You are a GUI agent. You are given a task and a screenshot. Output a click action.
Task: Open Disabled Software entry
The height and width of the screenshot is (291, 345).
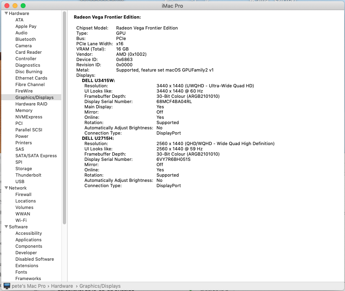click(x=34, y=259)
